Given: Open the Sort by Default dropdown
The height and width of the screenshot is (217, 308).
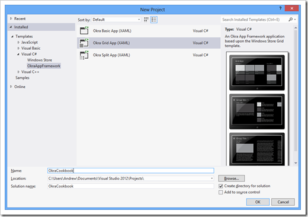Looking at the screenshot, I should [117, 20].
